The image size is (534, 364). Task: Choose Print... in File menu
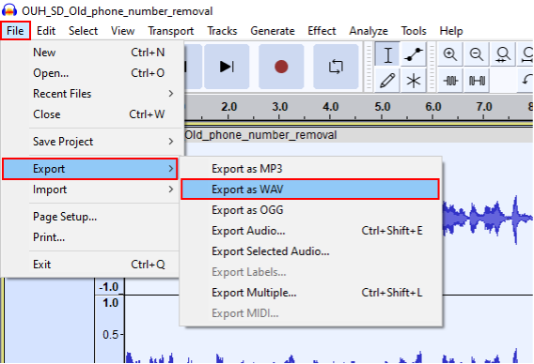click(90, 237)
